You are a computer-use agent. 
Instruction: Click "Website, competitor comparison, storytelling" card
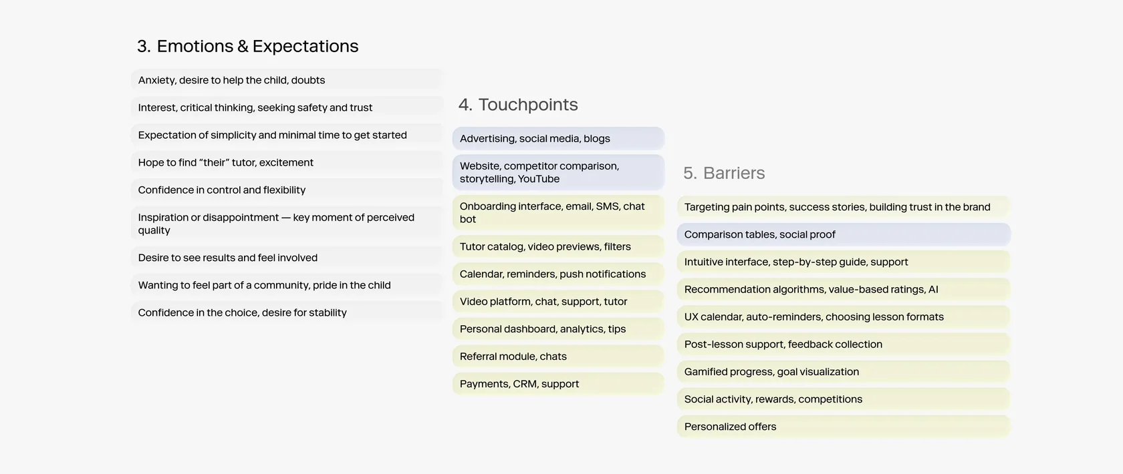(x=558, y=172)
